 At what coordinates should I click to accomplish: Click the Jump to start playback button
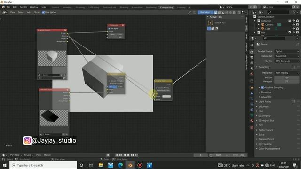117,155
